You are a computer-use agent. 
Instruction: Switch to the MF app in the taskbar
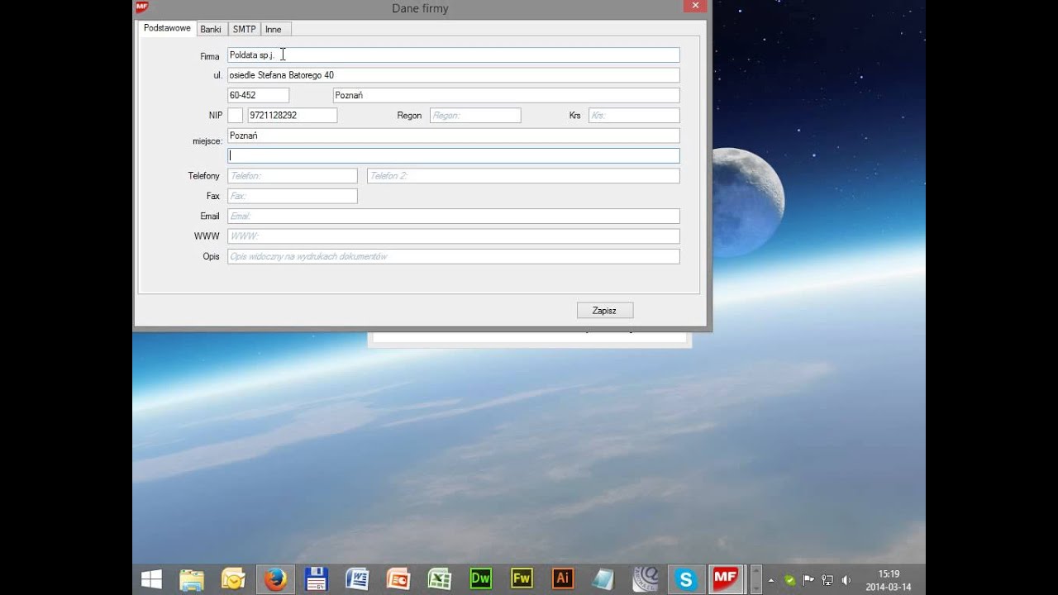(726, 579)
